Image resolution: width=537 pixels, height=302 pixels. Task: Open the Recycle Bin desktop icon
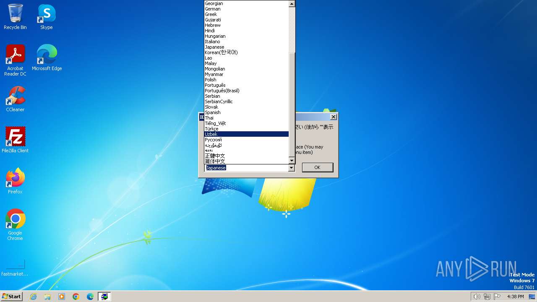pos(15,17)
